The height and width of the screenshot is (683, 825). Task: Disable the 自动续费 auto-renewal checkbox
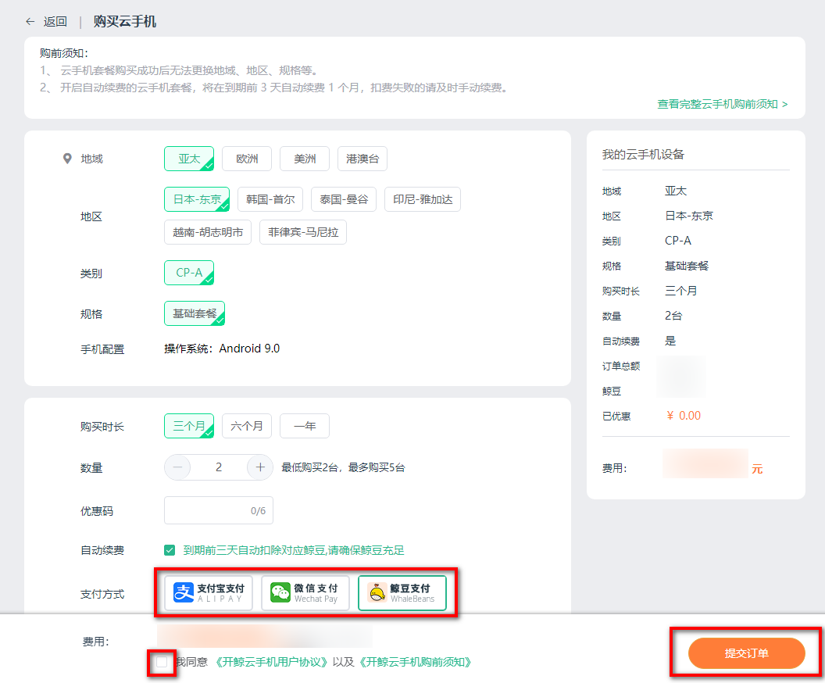pos(170,549)
